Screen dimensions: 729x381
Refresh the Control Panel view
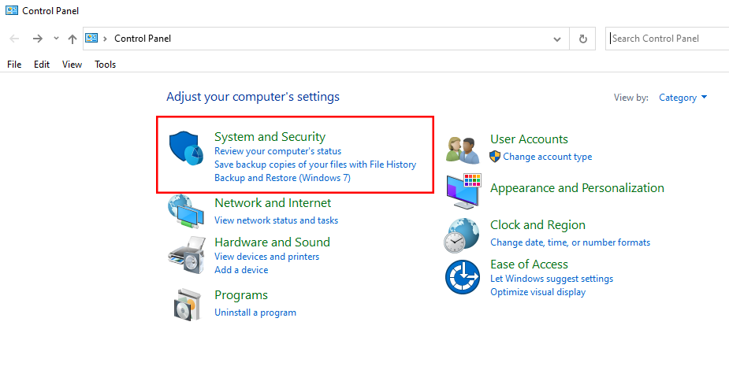coord(582,39)
